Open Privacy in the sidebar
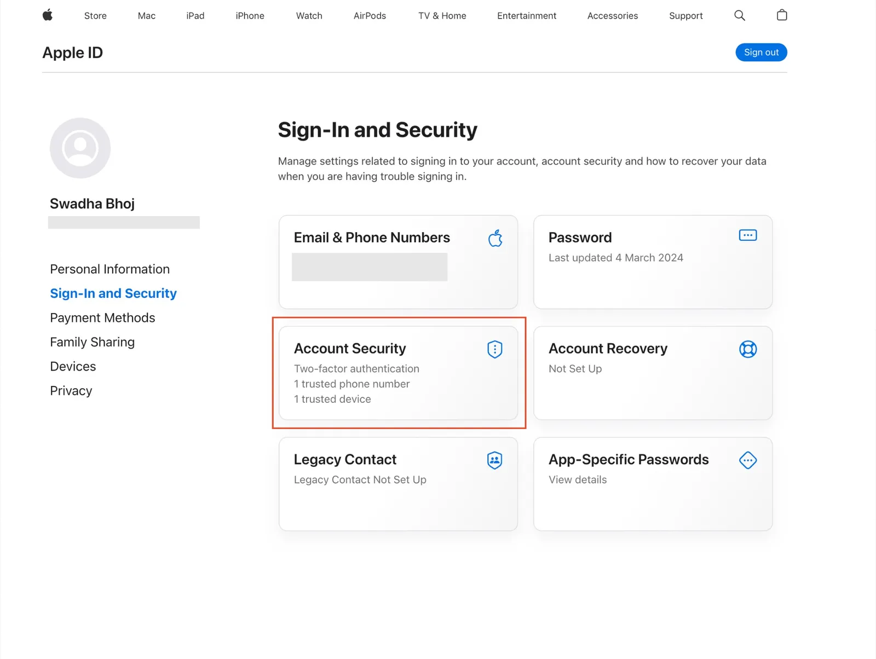 71,391
